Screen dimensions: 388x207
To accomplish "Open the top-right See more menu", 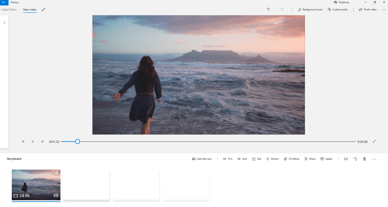I will (384, 10).
